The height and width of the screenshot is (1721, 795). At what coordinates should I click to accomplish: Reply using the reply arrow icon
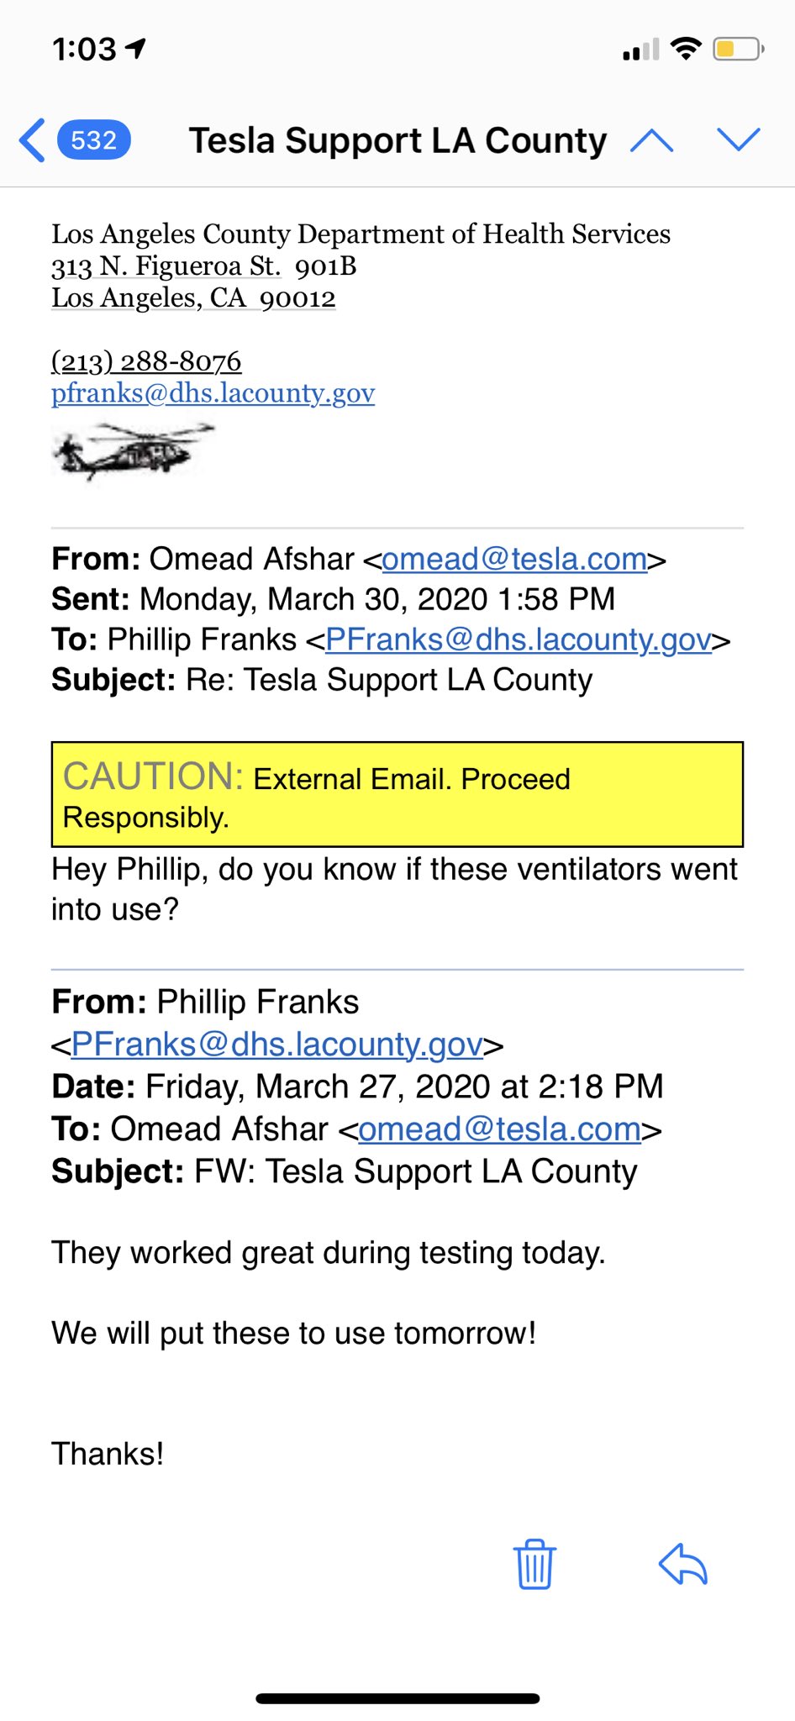683,1564
